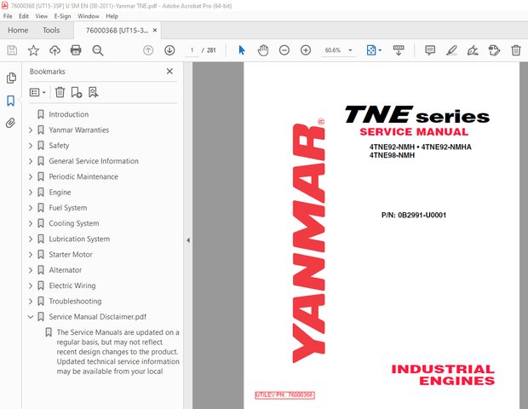The image size is (528, 409).
Task: Click the scrolling mode keyboard icon
Action: (399, 50)
